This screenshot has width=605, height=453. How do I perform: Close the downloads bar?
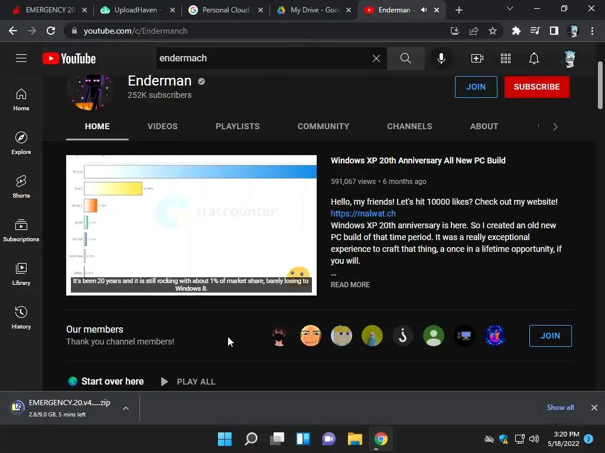(x=594, y=408)
